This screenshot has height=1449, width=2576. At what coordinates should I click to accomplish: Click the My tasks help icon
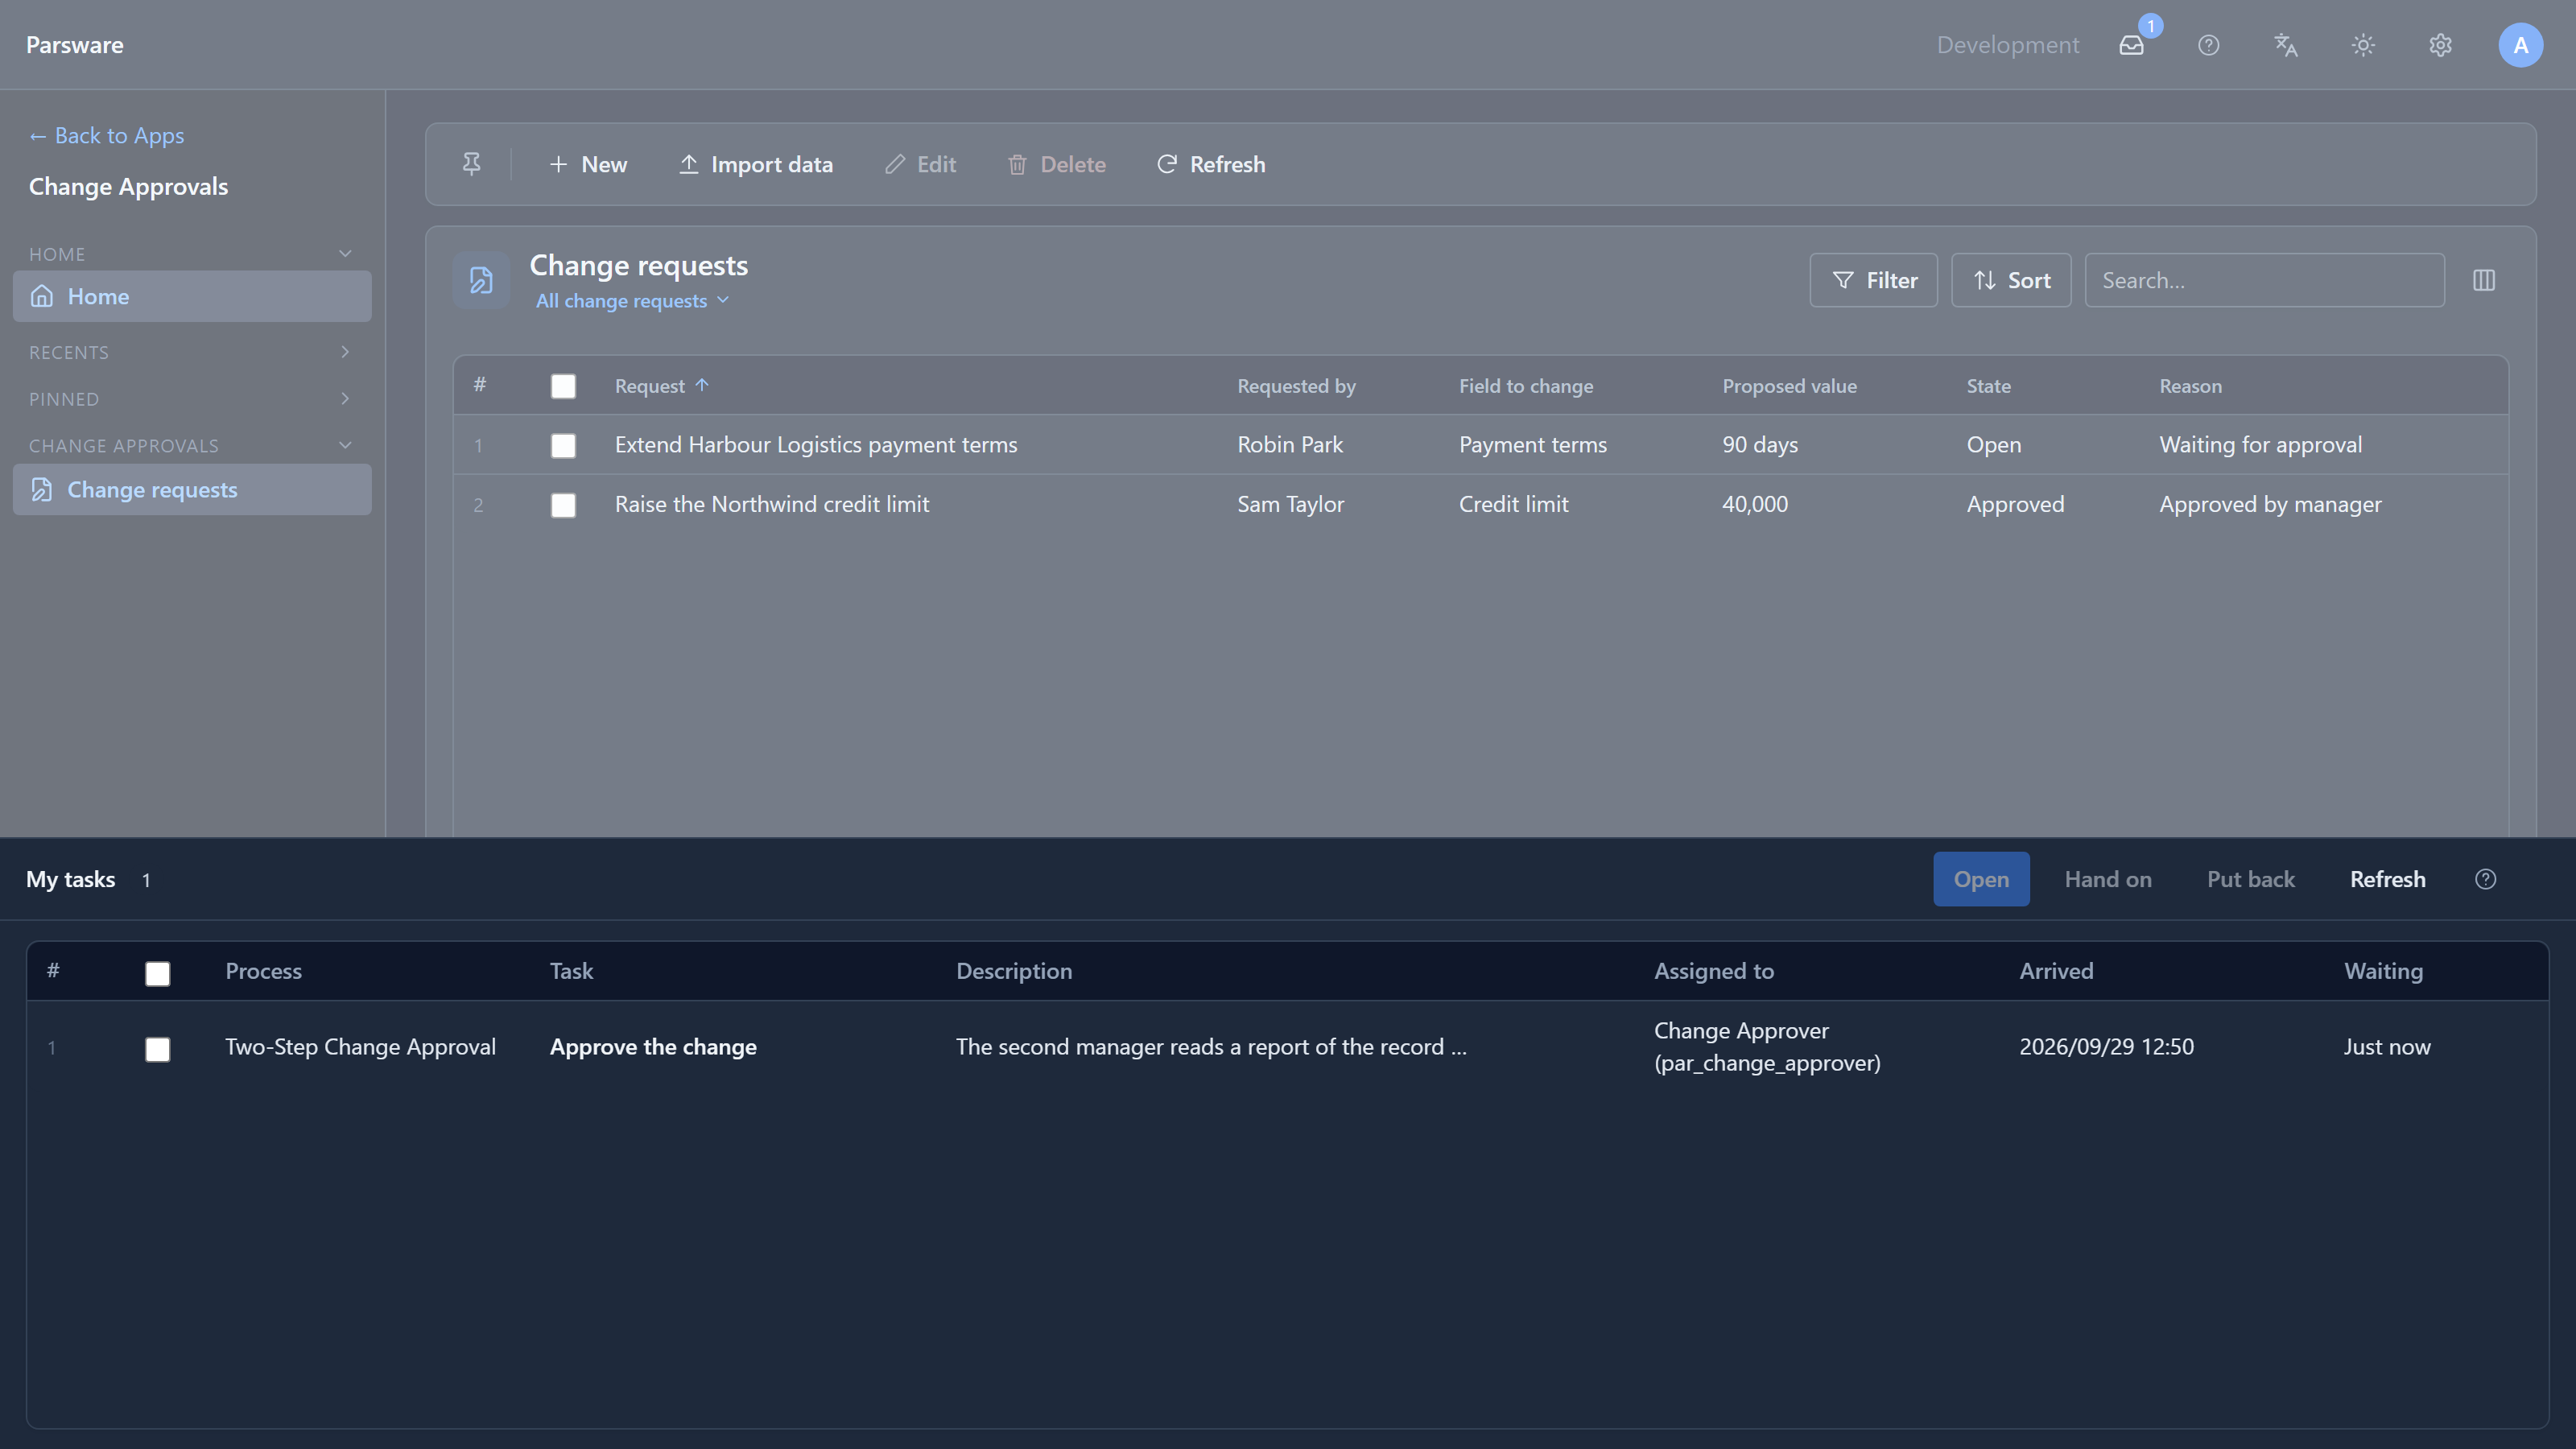pos(2485,879)
